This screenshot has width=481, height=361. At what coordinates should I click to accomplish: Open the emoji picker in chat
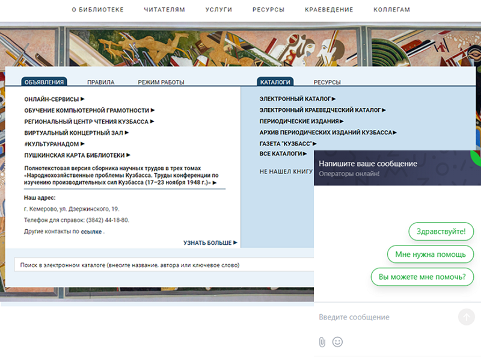coord(338,342)
